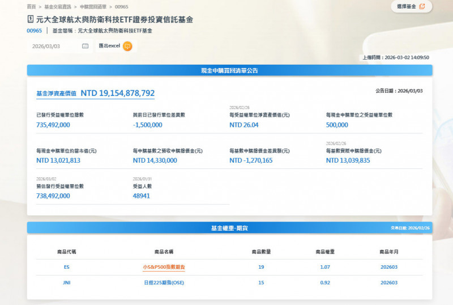Click weight 0.92 in the JNI row
This screenshot has height=305, width=453.
325,283
